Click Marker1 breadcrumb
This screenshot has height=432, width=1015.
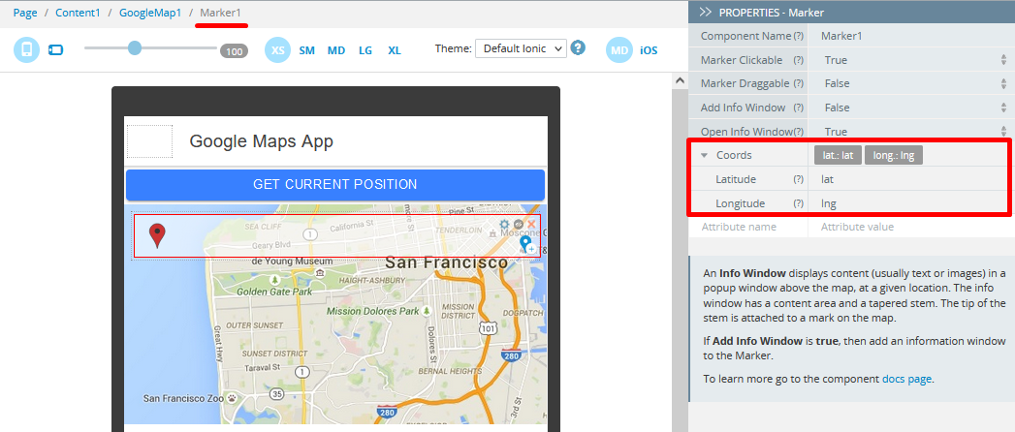tap(221, 13)
